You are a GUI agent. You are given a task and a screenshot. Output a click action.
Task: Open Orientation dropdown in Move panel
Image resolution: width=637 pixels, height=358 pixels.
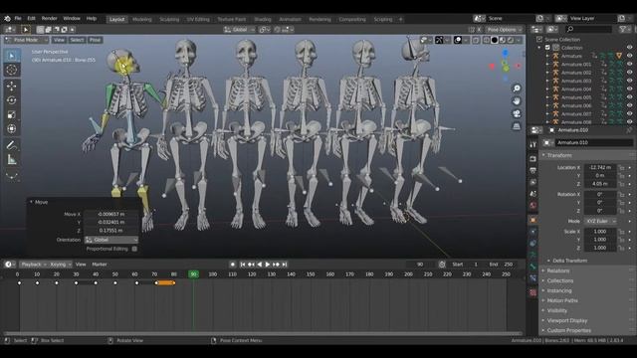[111, 240]
